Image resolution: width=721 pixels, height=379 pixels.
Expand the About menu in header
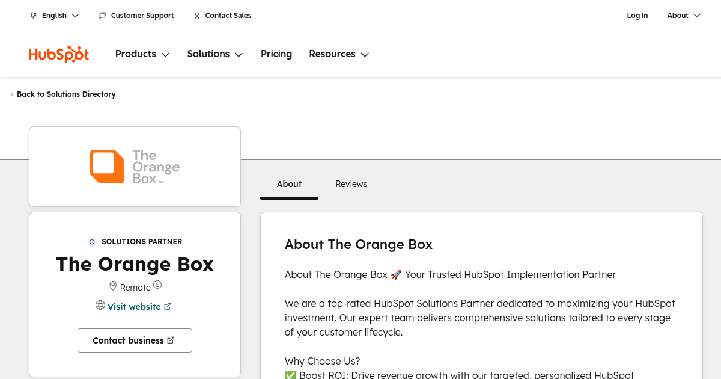pyautogui.click(x=684, y=16)
